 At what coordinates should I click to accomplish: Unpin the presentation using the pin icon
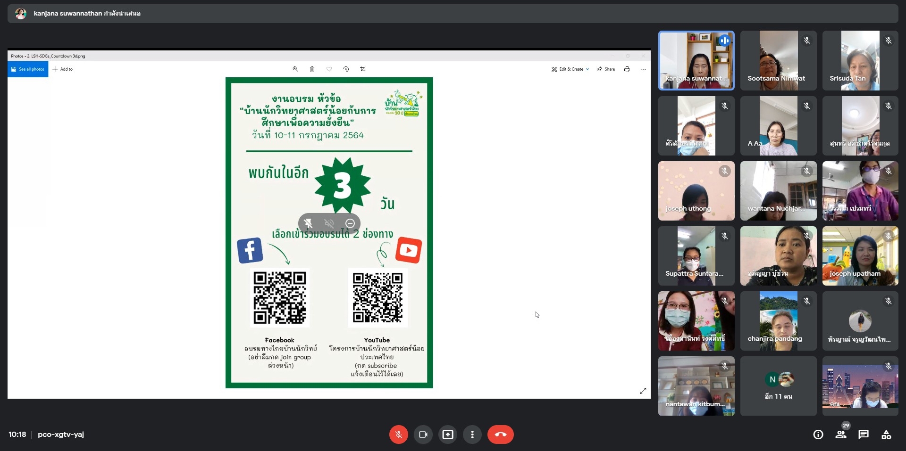tap(308, 223)
